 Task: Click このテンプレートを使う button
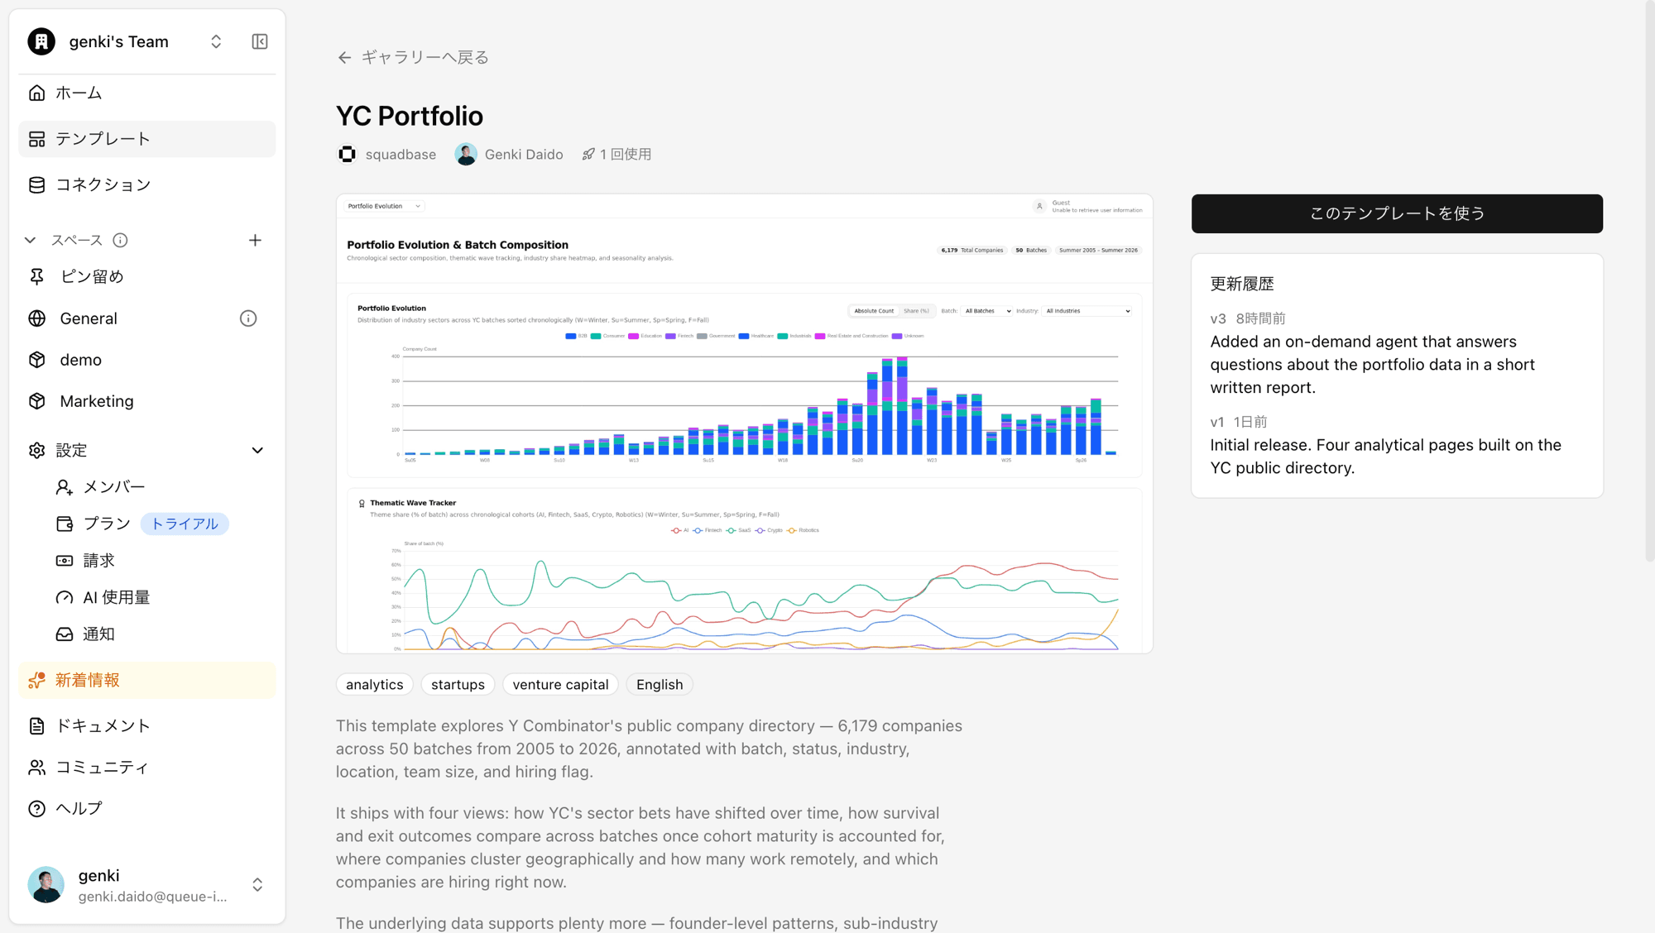pos(1397,213)
